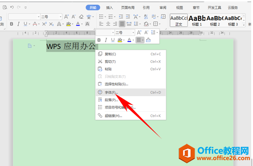The width and height of the screenshot is (253, 166).
Task: Decrease font size in the ribbon
Action: (73, 16)
